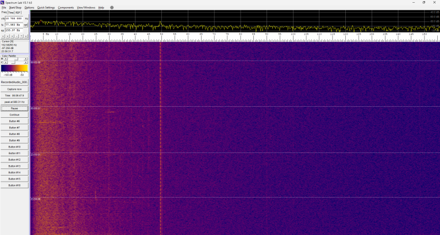Click Button #10
This screenshot has width=440, height=235.
pos(14,147)
